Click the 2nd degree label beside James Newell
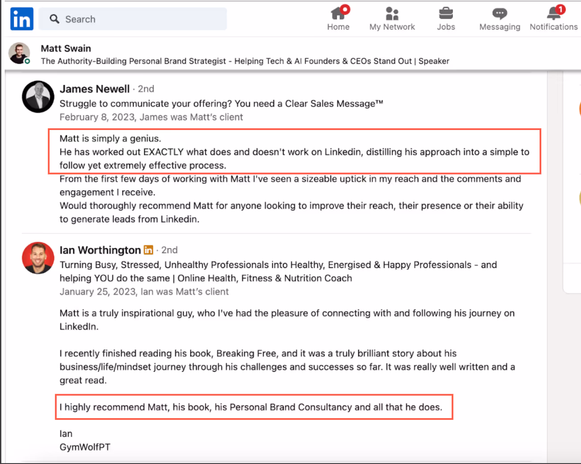 tap(146, 89)
